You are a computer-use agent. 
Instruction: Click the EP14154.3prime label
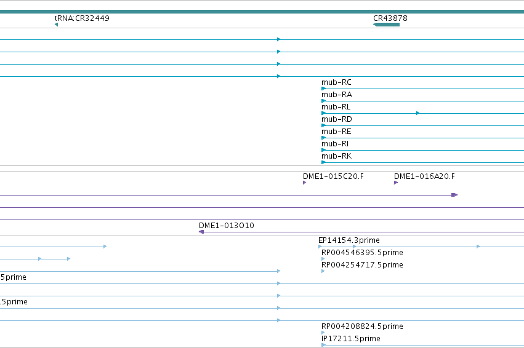coord(349,240)
